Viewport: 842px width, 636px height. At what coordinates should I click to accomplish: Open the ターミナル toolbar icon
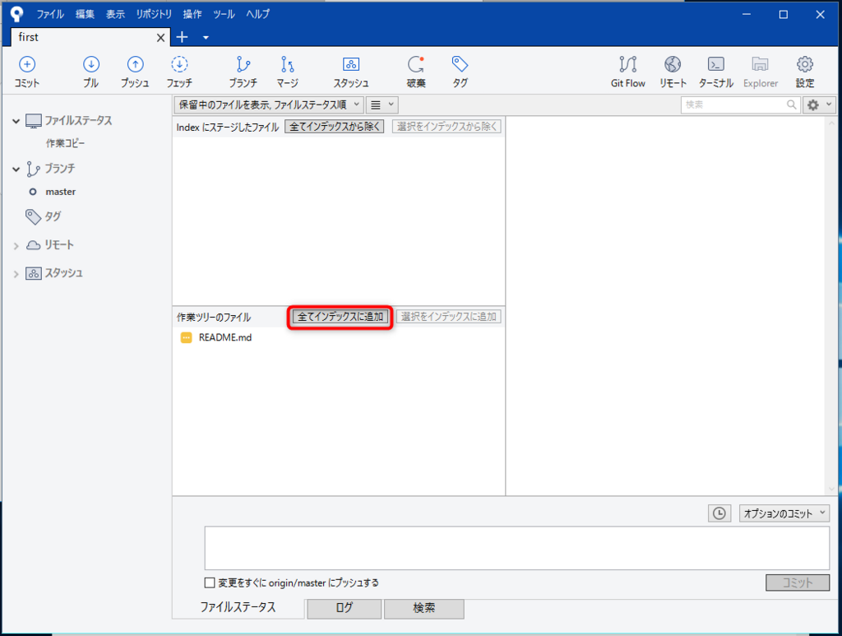pyautogui.click(x=716, y=64)
